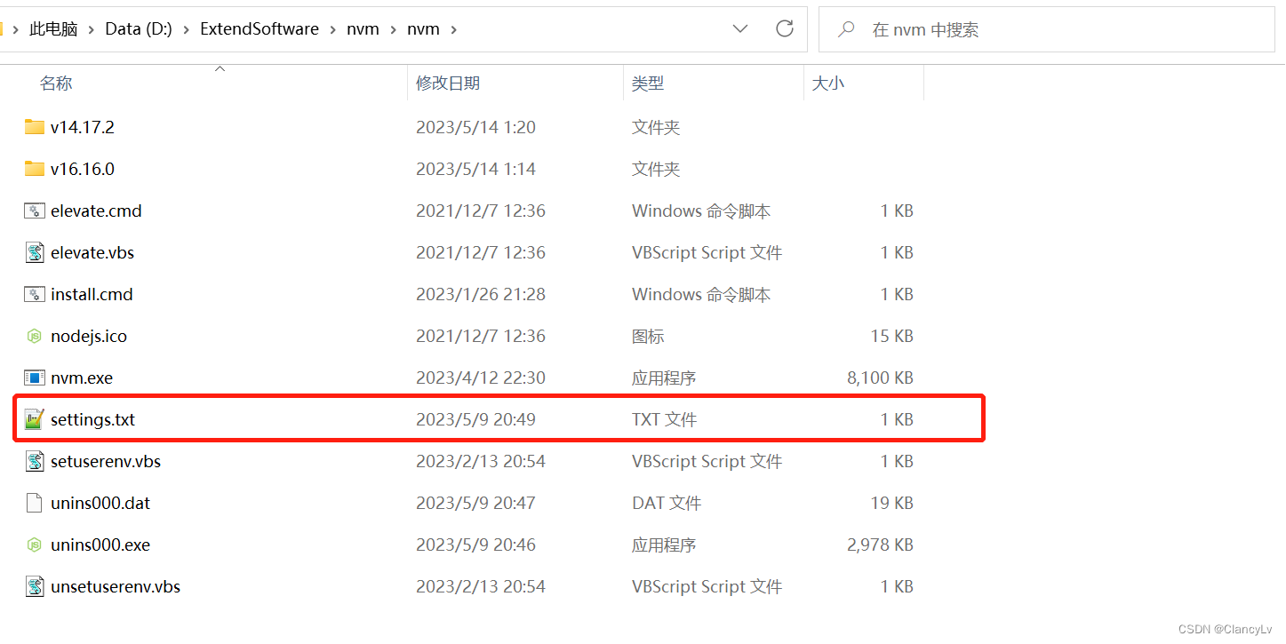
Task: Click the setuserenv.vbs script icon
Action: pos(35,461)
